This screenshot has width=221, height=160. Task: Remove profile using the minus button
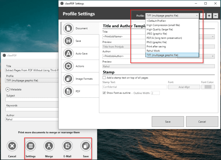click(215, 15)
